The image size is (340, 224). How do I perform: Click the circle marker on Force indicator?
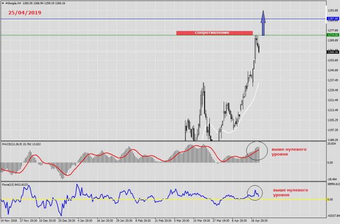click(255, 192)
